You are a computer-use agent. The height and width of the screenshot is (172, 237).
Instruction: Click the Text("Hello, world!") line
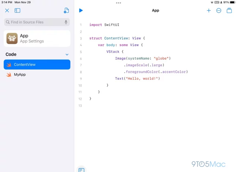click(x=138, y=79)
